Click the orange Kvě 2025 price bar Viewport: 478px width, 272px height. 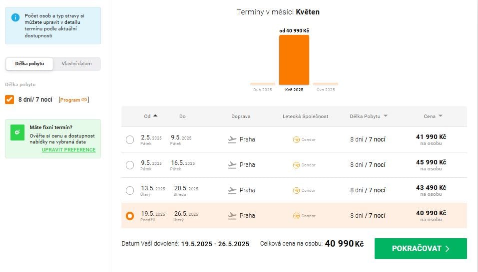(294, 60)
